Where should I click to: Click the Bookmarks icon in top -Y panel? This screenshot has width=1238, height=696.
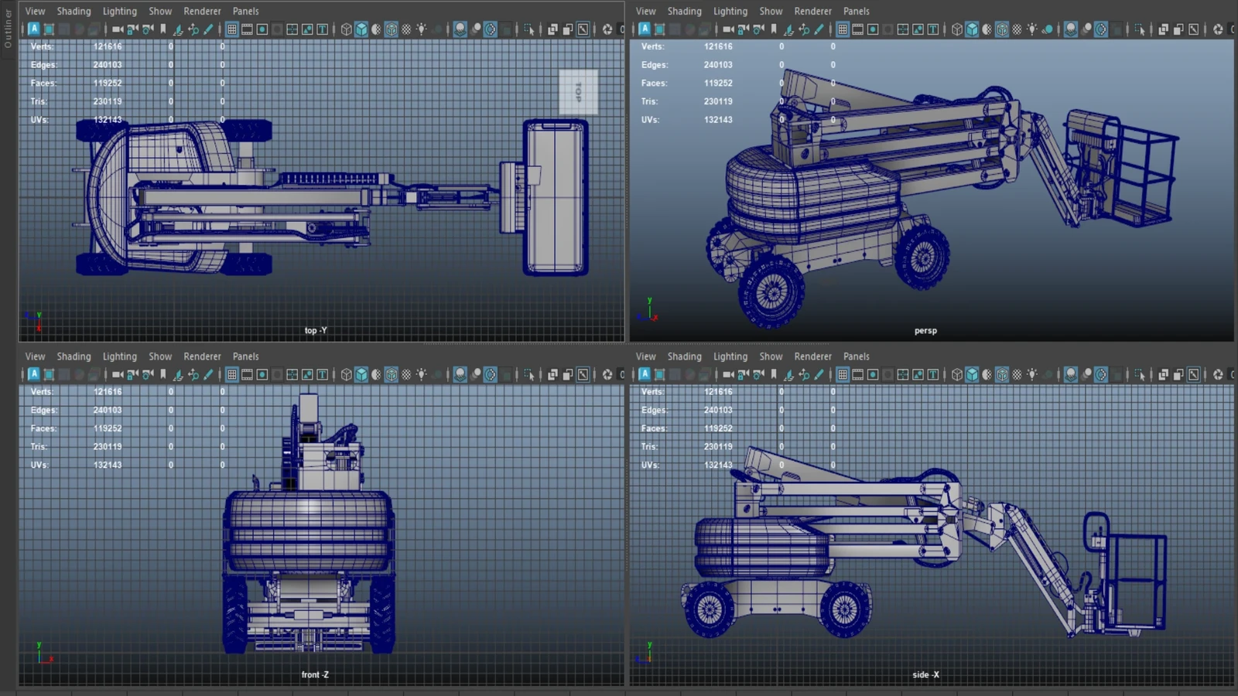[x=162, y=29]
